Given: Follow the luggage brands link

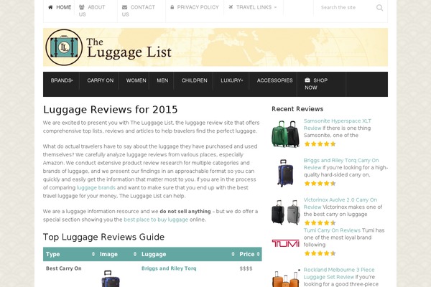Looking at the screenshot, I should tap(96, 187).
